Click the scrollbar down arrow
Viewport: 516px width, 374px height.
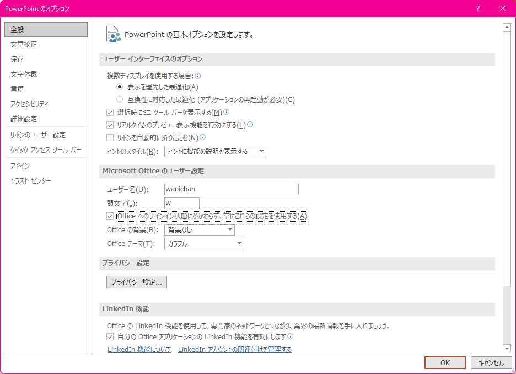[507, 348]
